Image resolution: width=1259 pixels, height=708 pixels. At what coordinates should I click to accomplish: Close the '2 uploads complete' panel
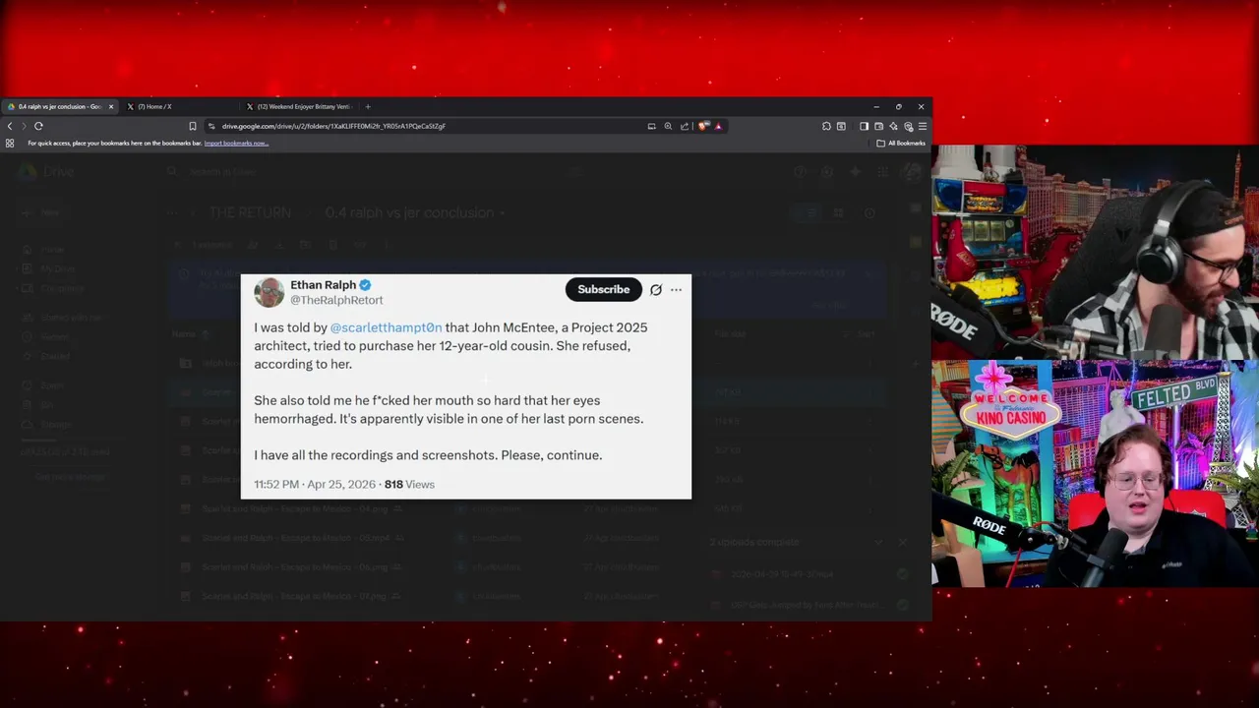pyautogui.click(x=903, y=542)
